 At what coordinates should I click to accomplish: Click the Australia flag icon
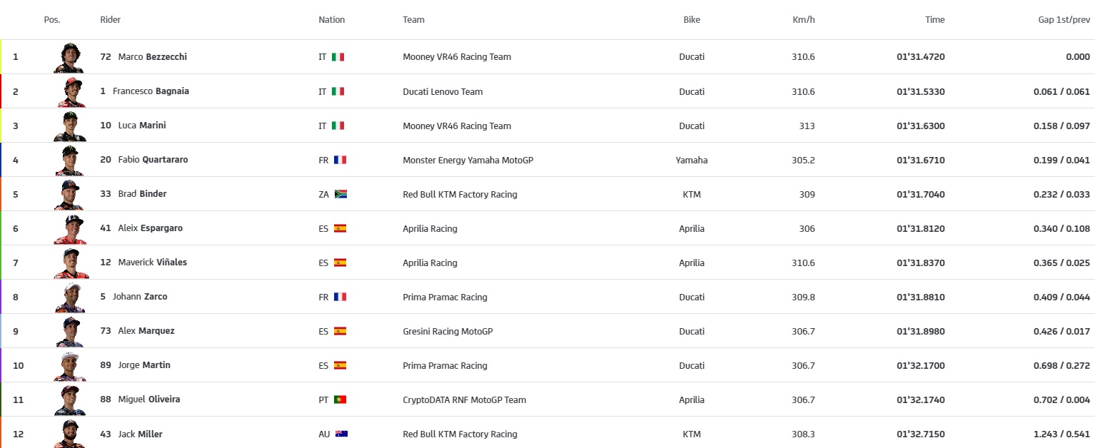coord(341,434)
